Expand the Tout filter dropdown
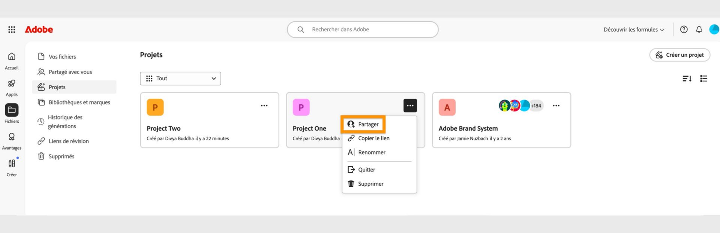Viewport: 720px width, 233px height. 180,78
